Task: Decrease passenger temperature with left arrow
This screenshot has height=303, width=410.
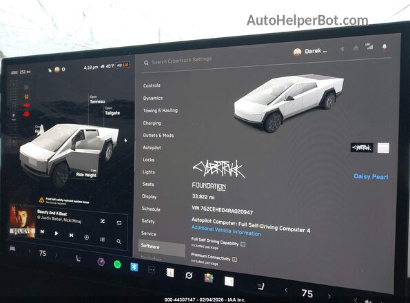Action: pyautogui.click(x=287, y=290)
